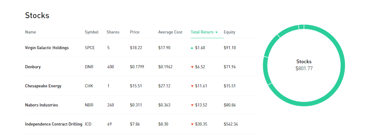The image size is (371, 134).
Task: View Nabors Industries stock page
Action: click(x=42, y=105)
